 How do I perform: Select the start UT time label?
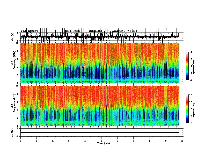pyautogui.click(x=125, y=31)
